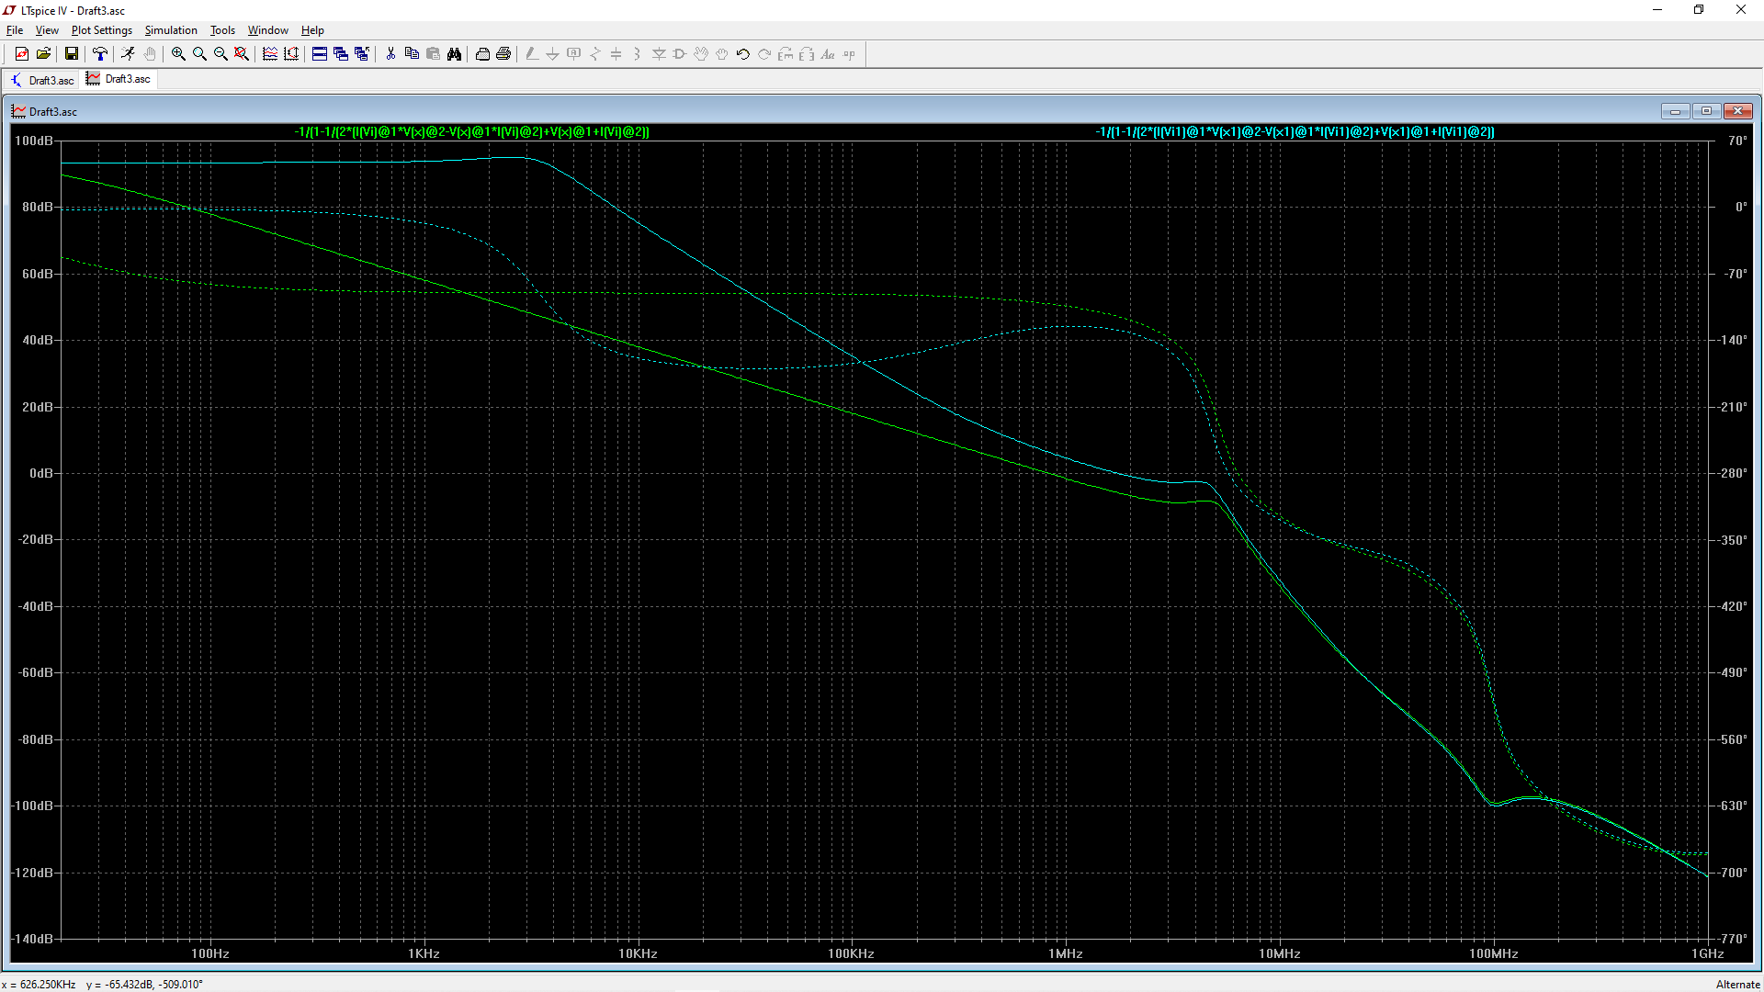Click Zoom to fit icon
This screenshot has height=992, width=1764.
tap(242, 54)
